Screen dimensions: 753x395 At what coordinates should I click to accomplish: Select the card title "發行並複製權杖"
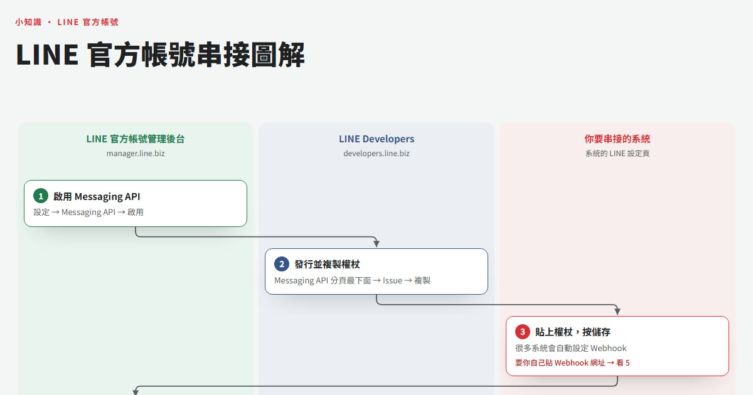[327, 264]
